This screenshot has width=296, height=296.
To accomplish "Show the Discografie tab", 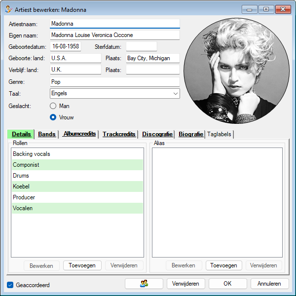I will point(157,134).
